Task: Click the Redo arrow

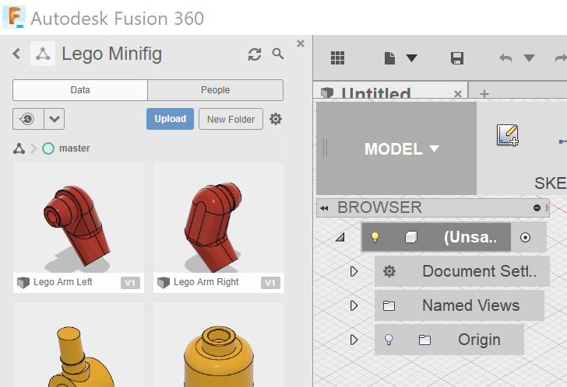Action: [561, 58]
